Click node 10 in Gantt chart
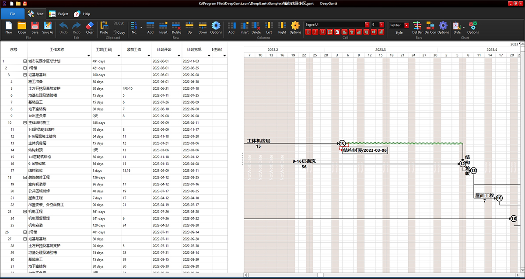 point(342,143)
